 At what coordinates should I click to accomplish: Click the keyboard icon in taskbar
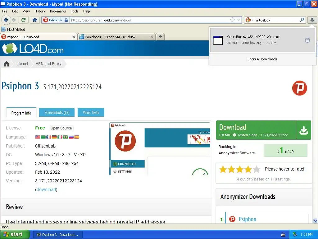[283, 235]
